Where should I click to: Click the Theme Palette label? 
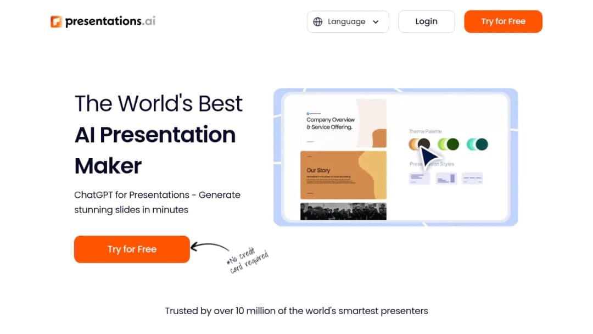pyautogui.click(x=425, y=131)
